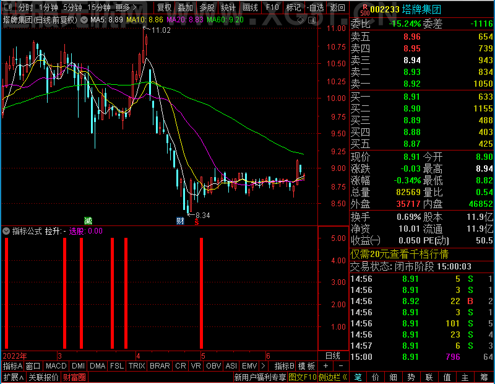Open the 关联报价 related quotes tab
This screenshot has width=495, height=384.
click(43, 377)
